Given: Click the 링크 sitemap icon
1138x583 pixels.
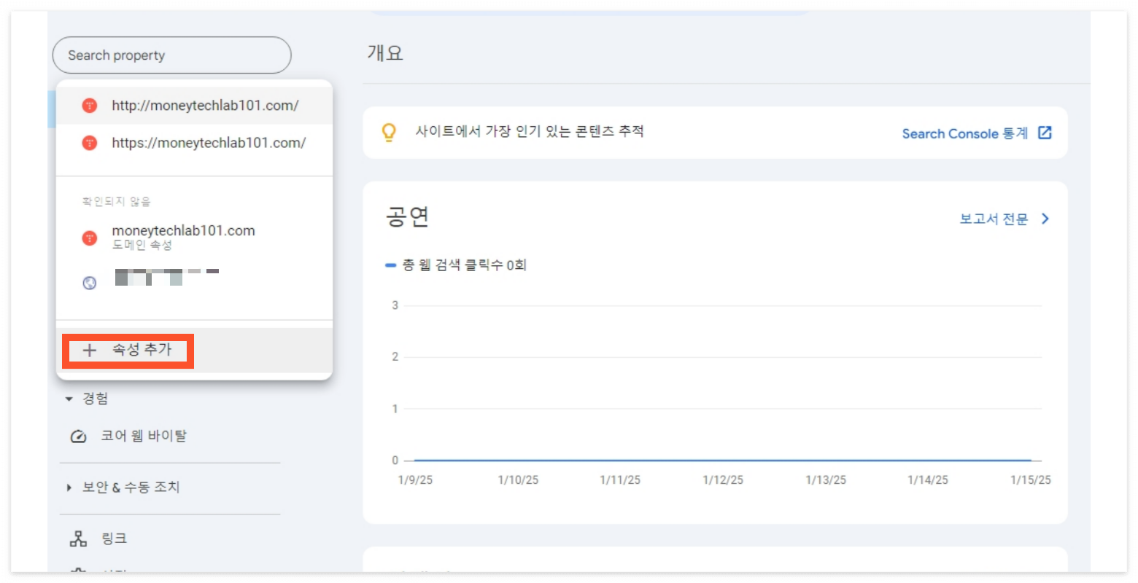Looking at the screenshot, I should 78,539.
